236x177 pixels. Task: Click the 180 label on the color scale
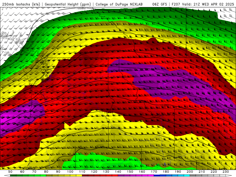point(166,172)
